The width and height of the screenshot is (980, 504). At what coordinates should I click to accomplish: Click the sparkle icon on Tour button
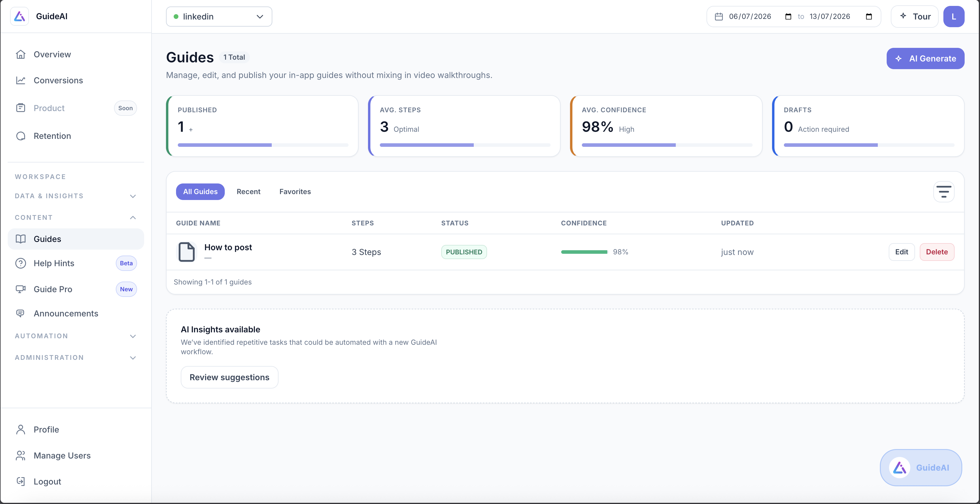(x=903, y=16)
